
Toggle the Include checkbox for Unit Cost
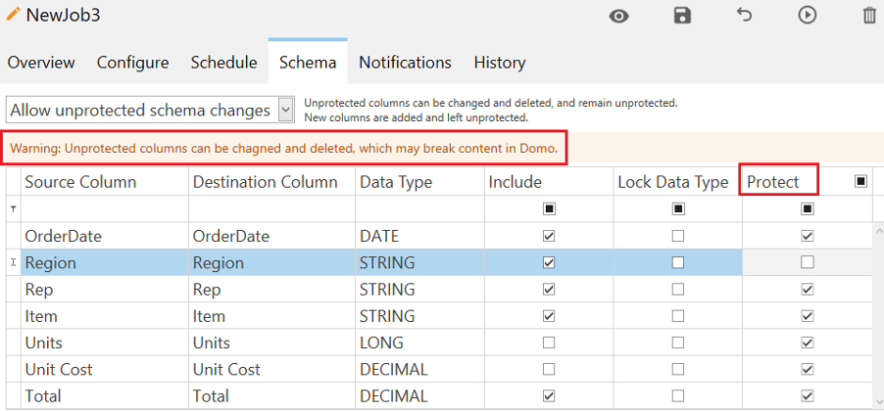(549, 369)
